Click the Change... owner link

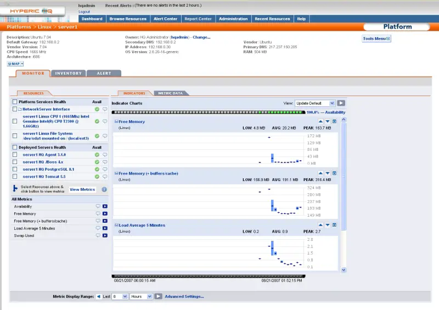click(201, 37)
